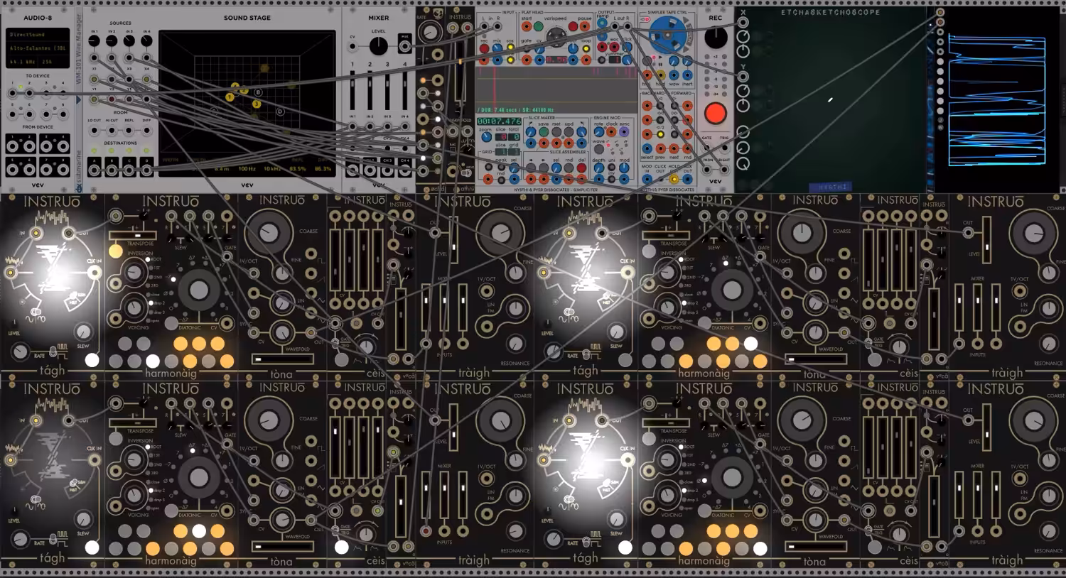Click the green save button in Slice Maker
The width and height of the screenshot is (1066, 578).
coord(544,131)
